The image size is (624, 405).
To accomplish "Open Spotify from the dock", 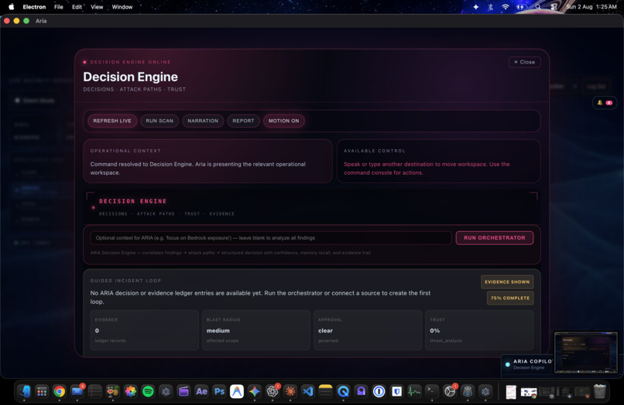I will 148,392.
